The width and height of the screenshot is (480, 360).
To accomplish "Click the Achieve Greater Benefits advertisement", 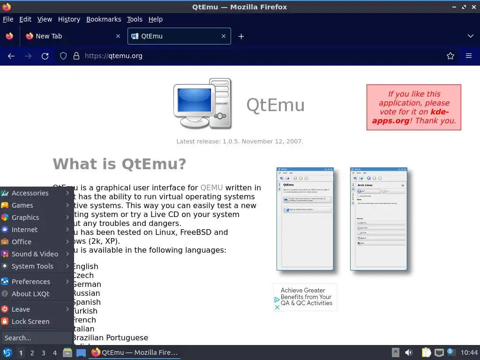I will click(x=306, y=297).
